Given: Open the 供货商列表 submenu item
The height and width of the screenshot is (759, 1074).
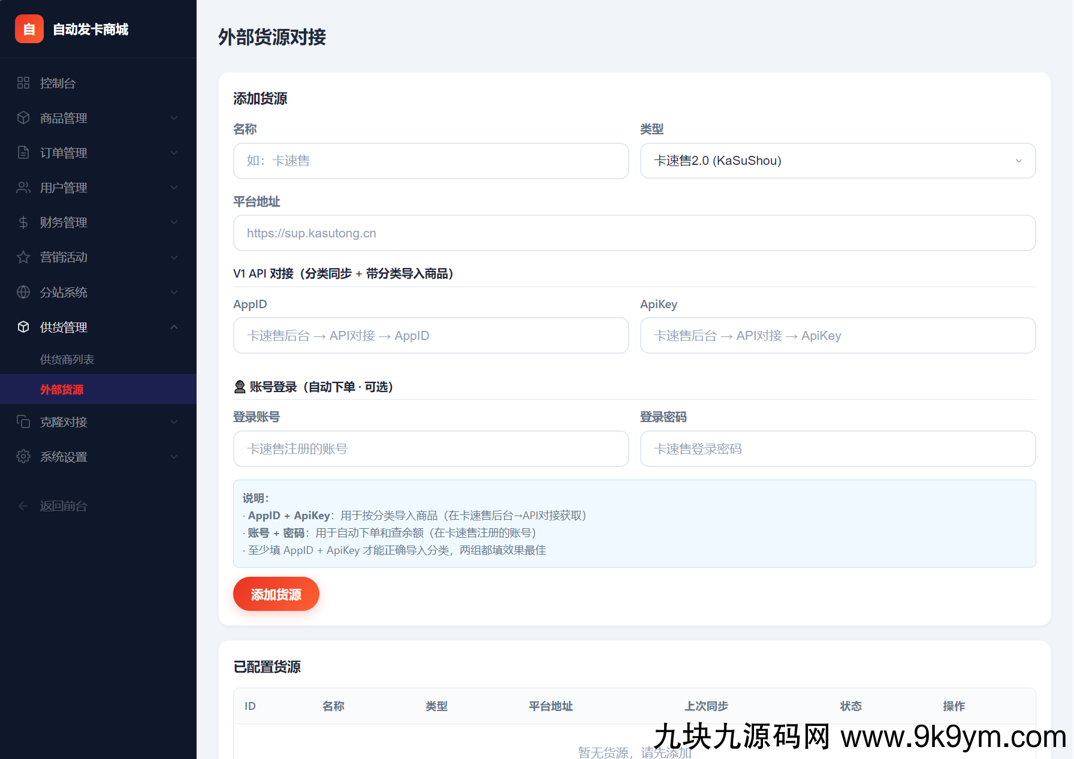Looking at the screenshot, I should tap(67, 359).
